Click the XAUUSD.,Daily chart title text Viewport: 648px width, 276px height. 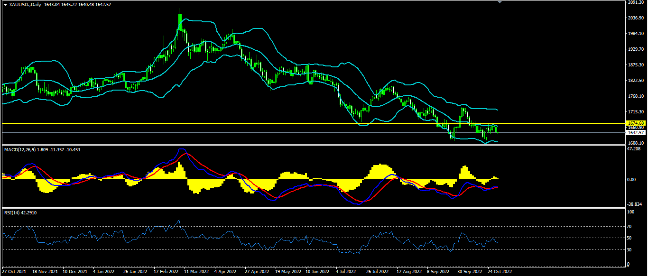coord(24,4)
